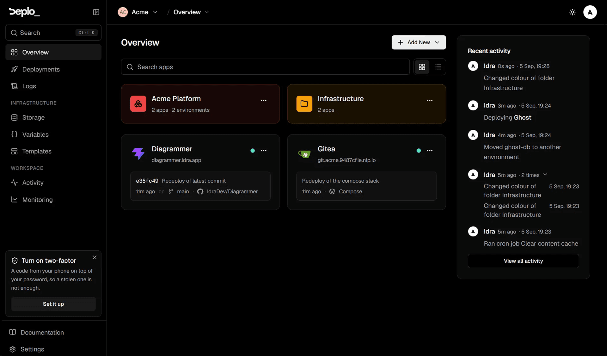Click Compose stack icon label
Screen dimensions: 607x356
click(x=346, y=191)
